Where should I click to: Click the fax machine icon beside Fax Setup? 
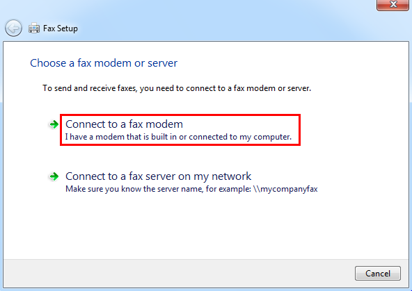click(x=34, y=28)
